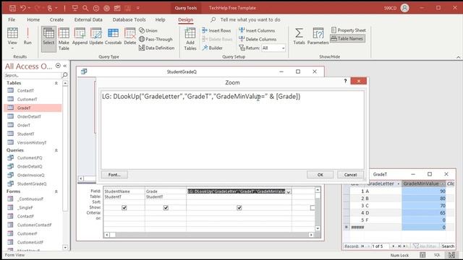463x260 pixels.
Task: Open the View button in Results group
Action: (12, 39)
